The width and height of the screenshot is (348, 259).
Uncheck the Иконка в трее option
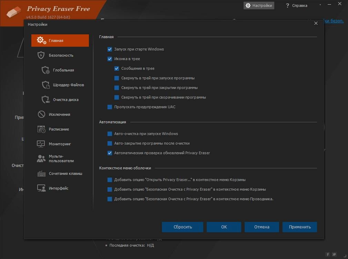(110, 59)
